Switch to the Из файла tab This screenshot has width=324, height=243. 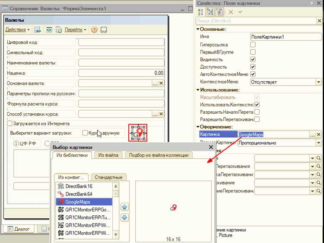point(108,155)
